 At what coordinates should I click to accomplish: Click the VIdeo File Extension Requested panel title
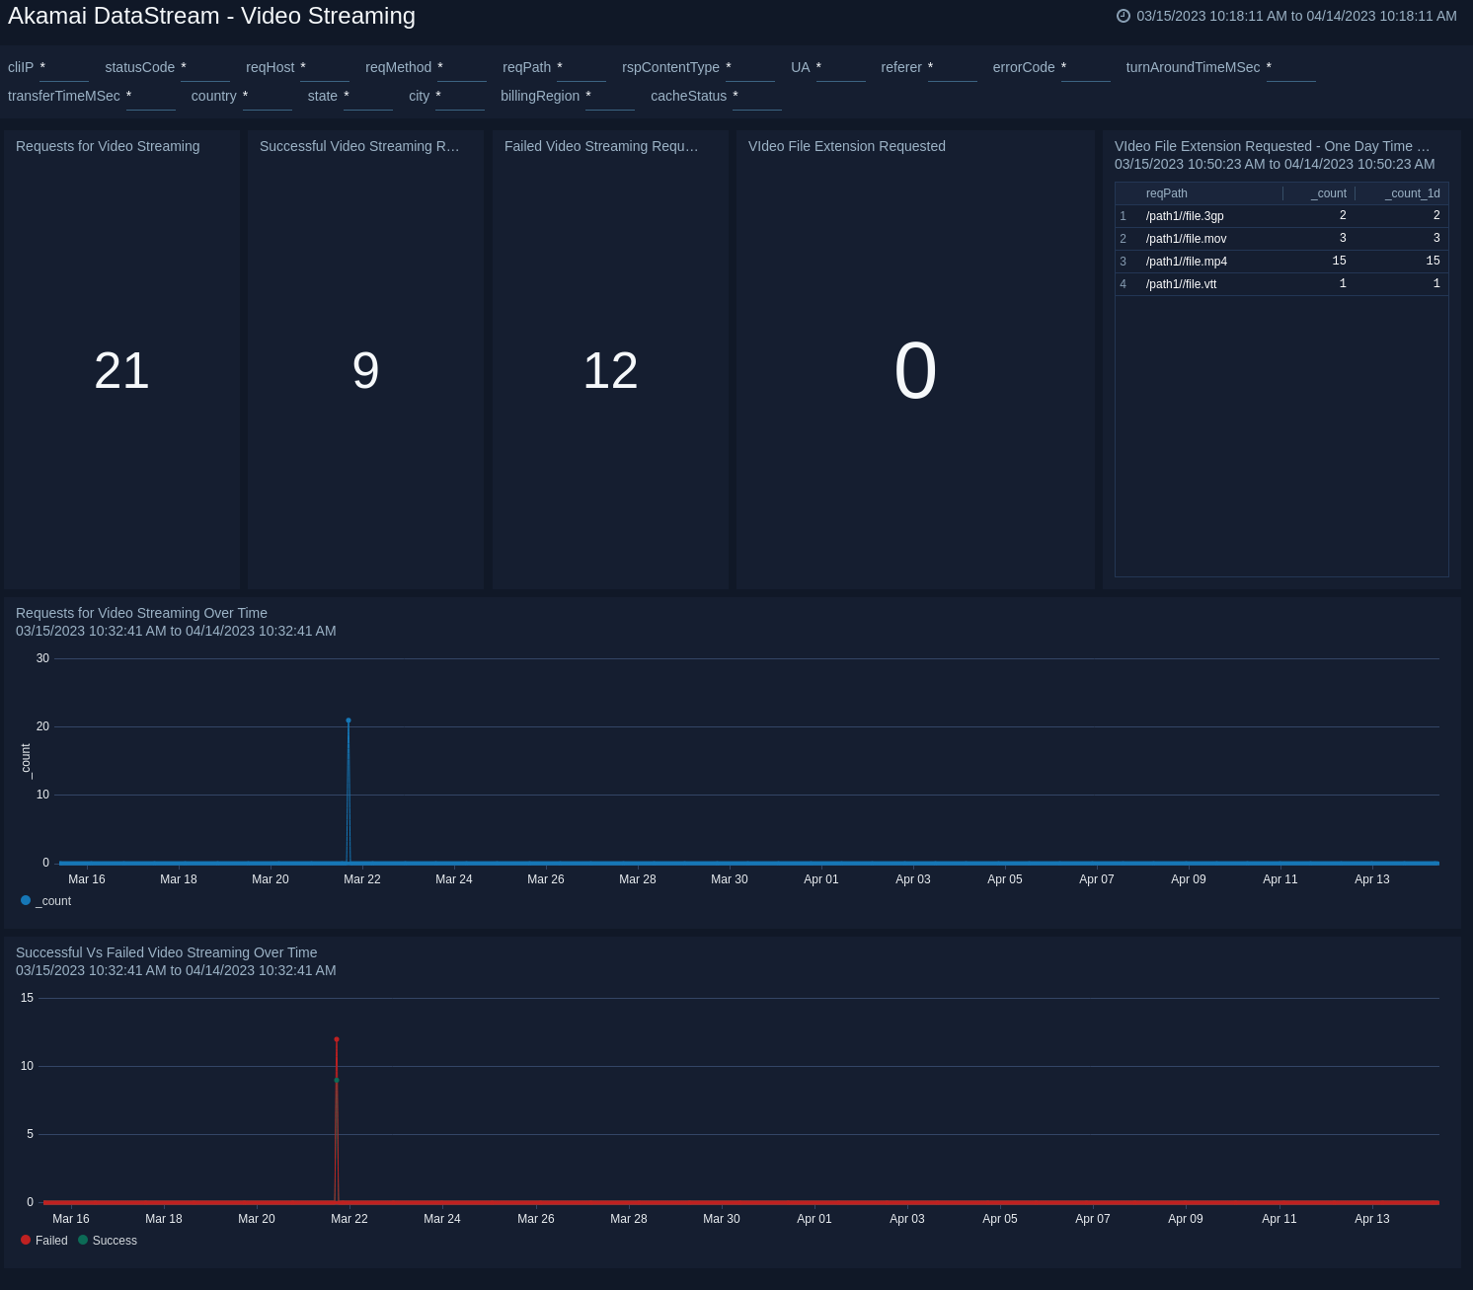846,146
